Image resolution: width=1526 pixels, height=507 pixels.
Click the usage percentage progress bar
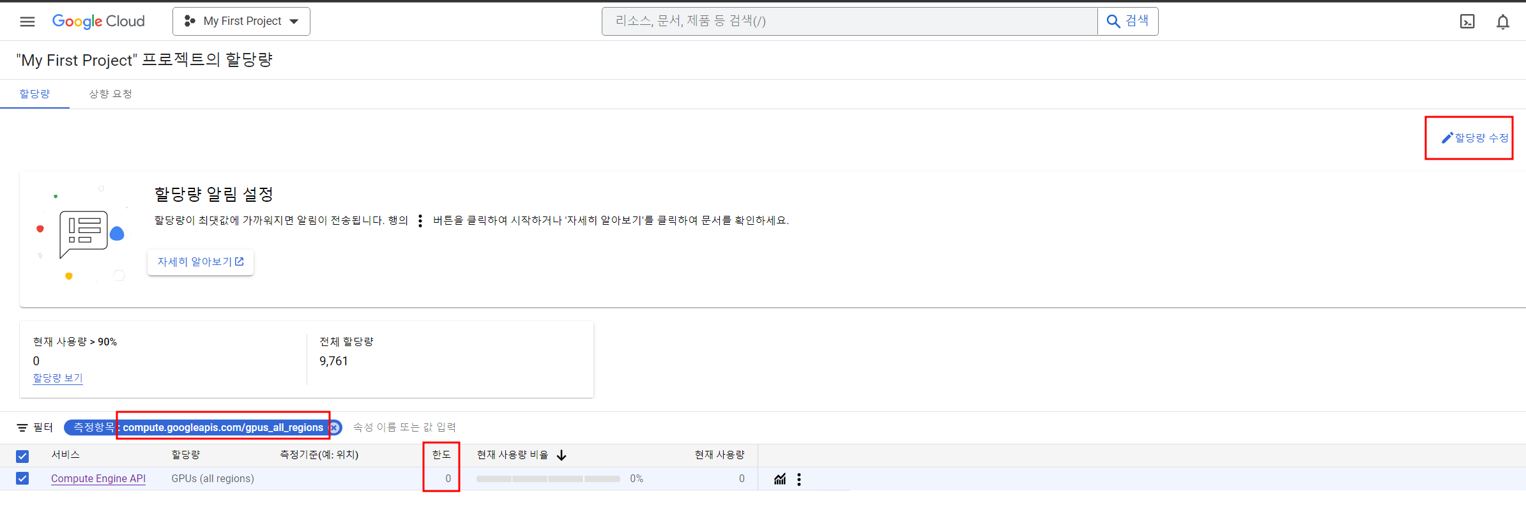point(548,479)
